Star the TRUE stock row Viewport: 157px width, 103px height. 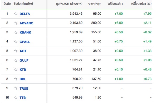pyautogui.click(x=16, y=88)
